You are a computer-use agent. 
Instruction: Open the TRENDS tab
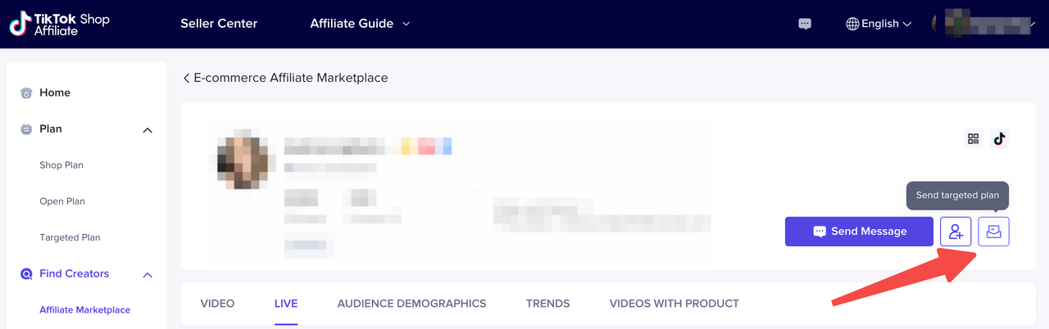pos(547,304)
